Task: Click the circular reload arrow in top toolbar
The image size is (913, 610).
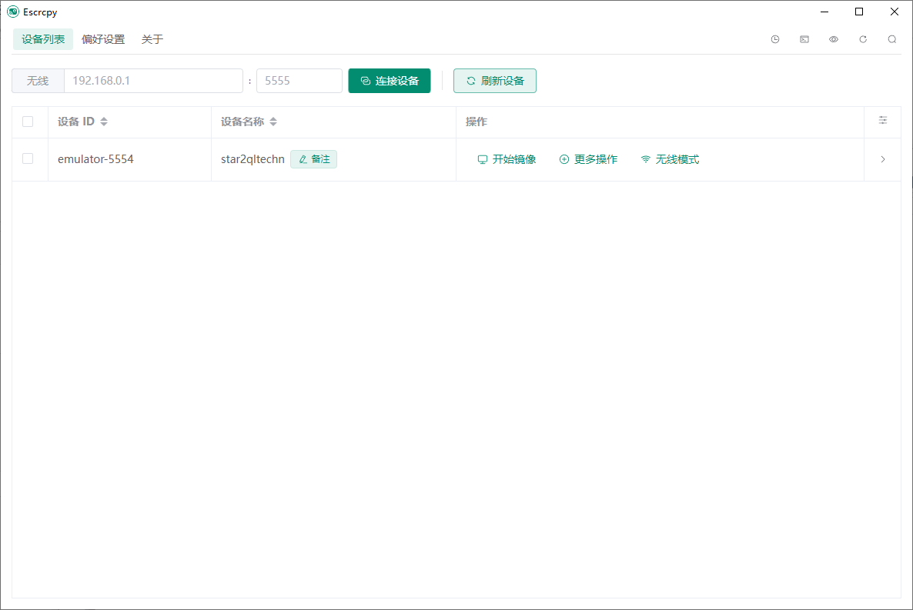Action: (863, 39)
